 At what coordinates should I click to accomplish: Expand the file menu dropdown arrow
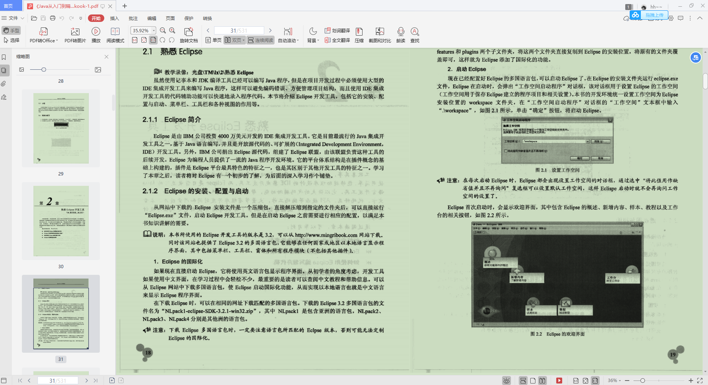coord(23,18)
